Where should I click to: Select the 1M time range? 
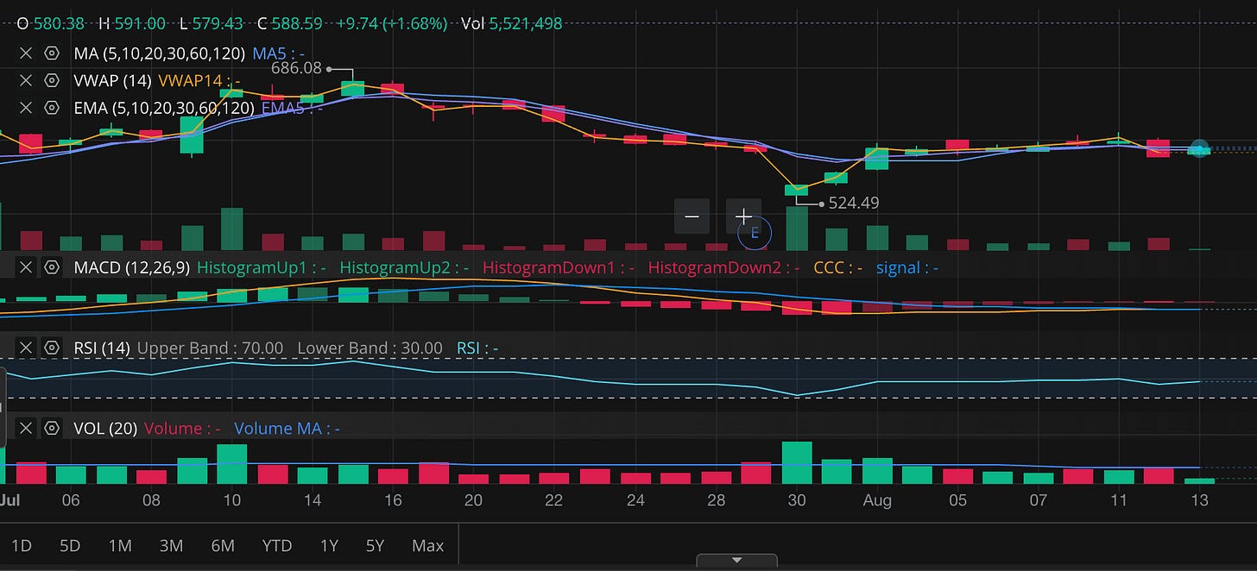point(120,545)
